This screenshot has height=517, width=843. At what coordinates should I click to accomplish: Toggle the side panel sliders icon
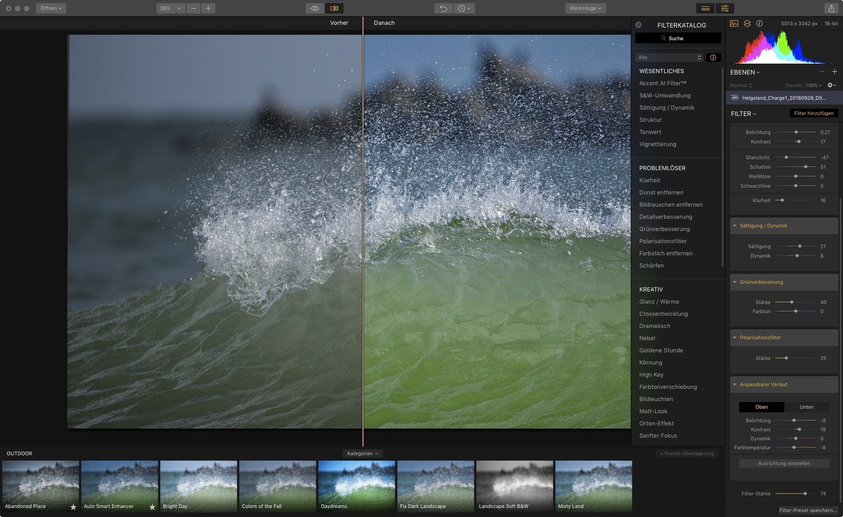point(725,9)
